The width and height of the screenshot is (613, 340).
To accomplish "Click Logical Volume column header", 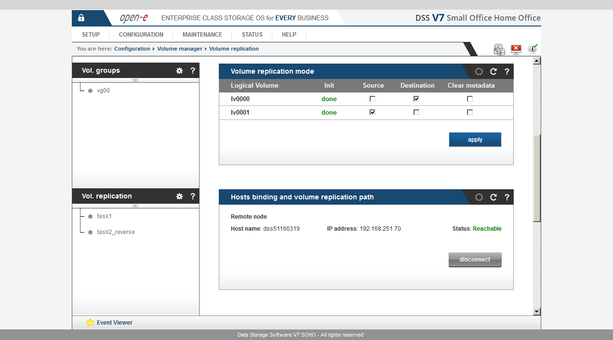I will click(x=254, y=85).
